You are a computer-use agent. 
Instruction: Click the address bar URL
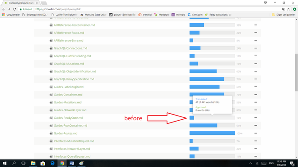click(58, 9)
